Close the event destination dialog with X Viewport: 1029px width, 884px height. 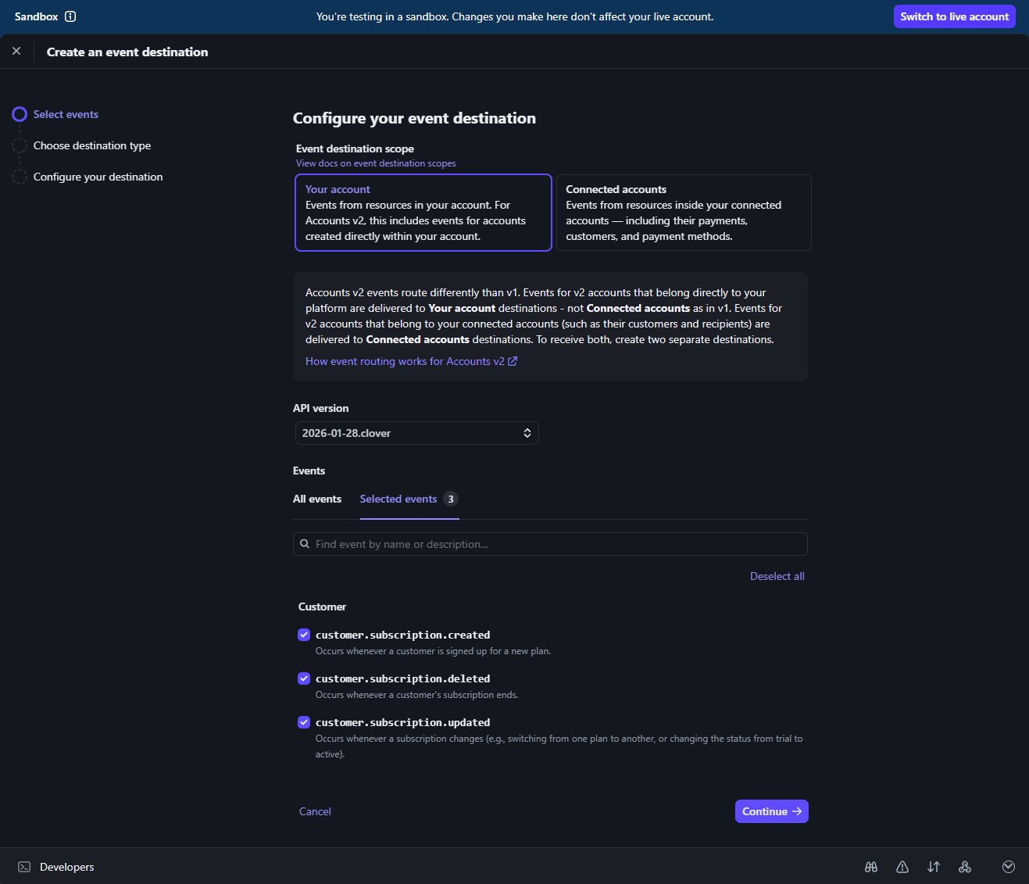pyautogui.click(x=16, y=51)
